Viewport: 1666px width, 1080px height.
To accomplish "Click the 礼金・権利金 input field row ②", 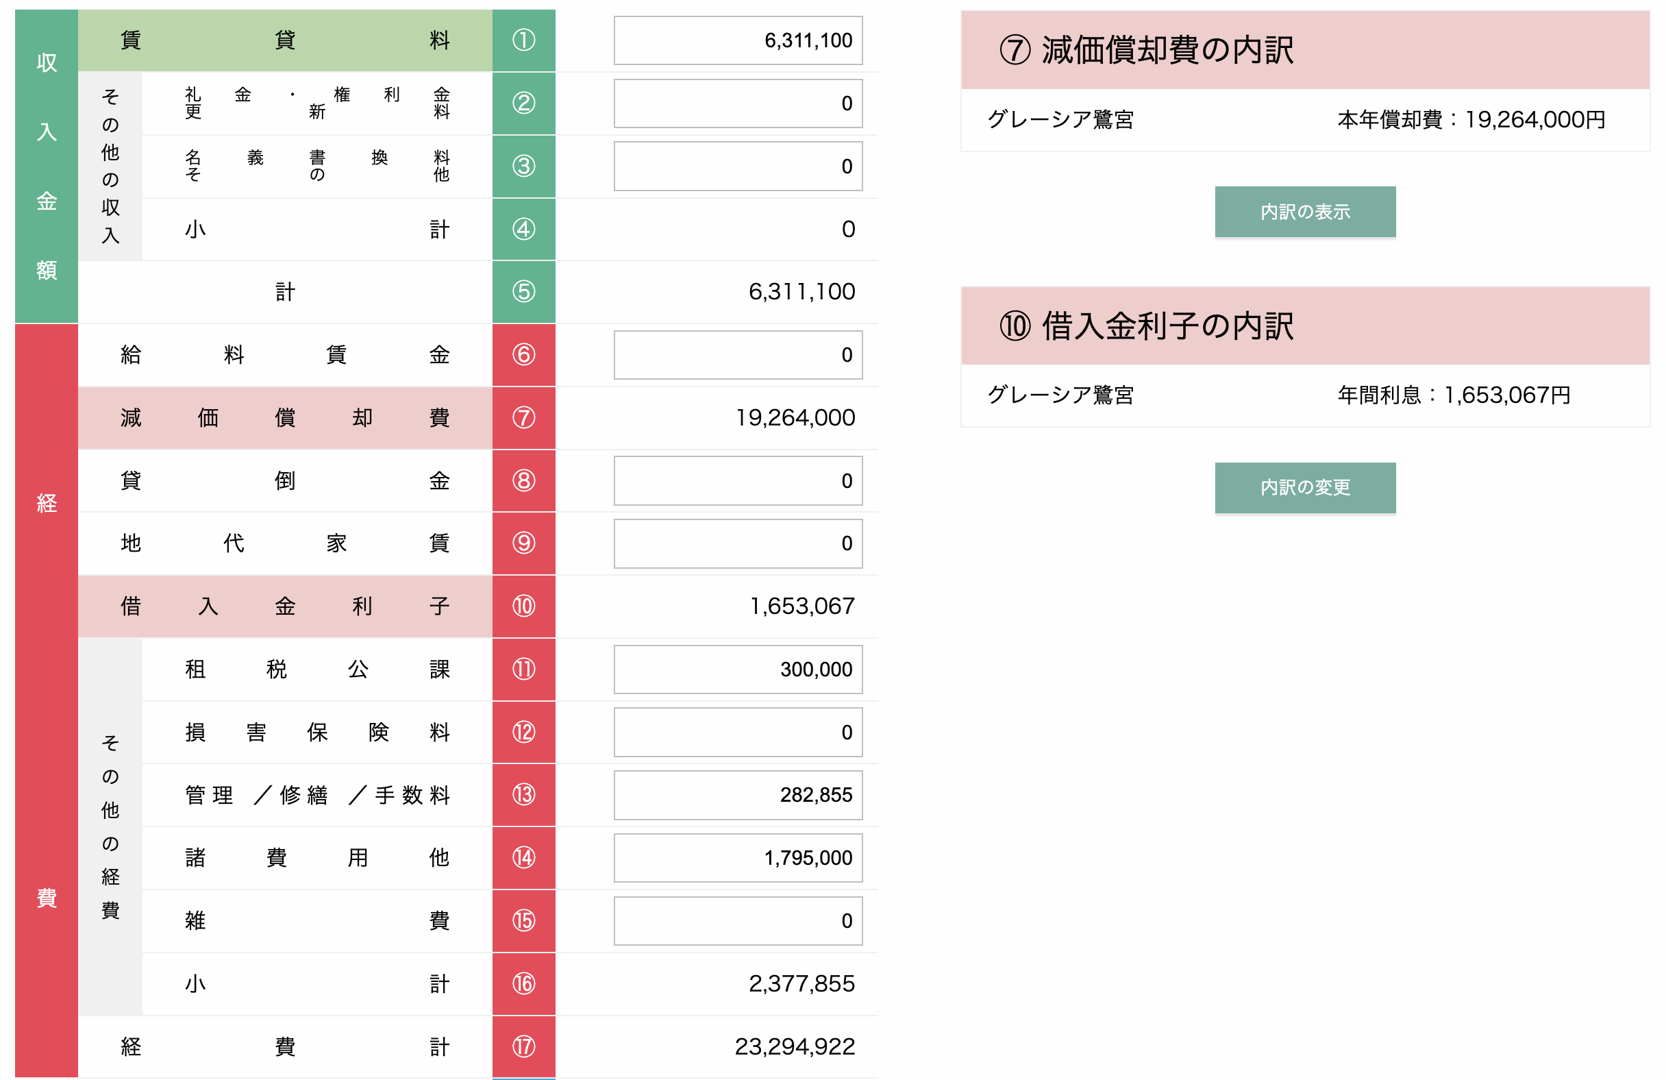I will (x=737, y=103).
